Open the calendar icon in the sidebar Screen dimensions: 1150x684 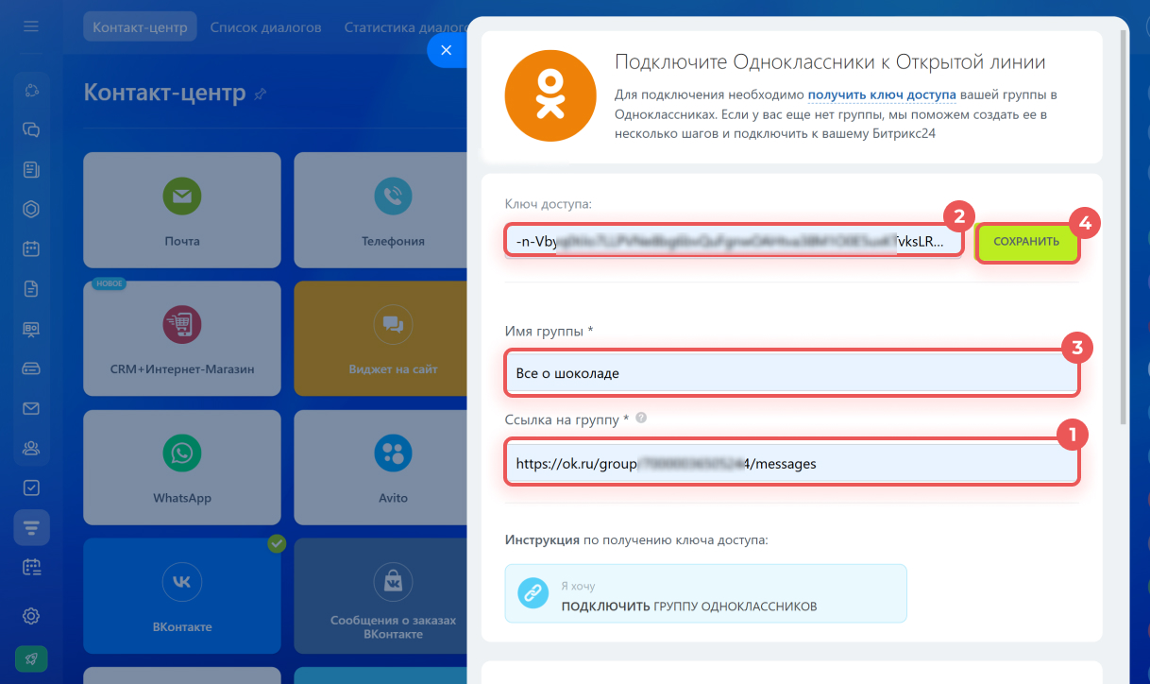pyautogui.click(x=31, y=249)
